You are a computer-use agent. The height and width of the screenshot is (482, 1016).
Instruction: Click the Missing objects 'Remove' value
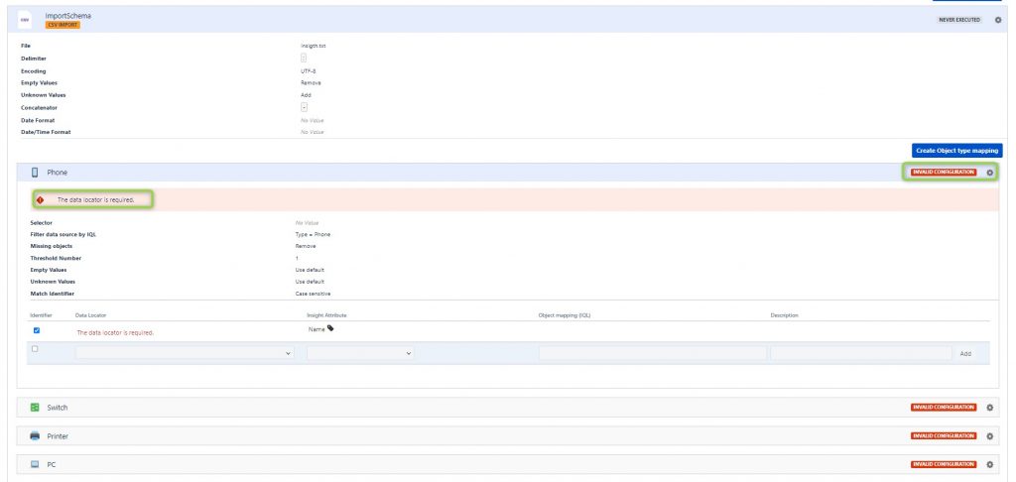(306, 246)
